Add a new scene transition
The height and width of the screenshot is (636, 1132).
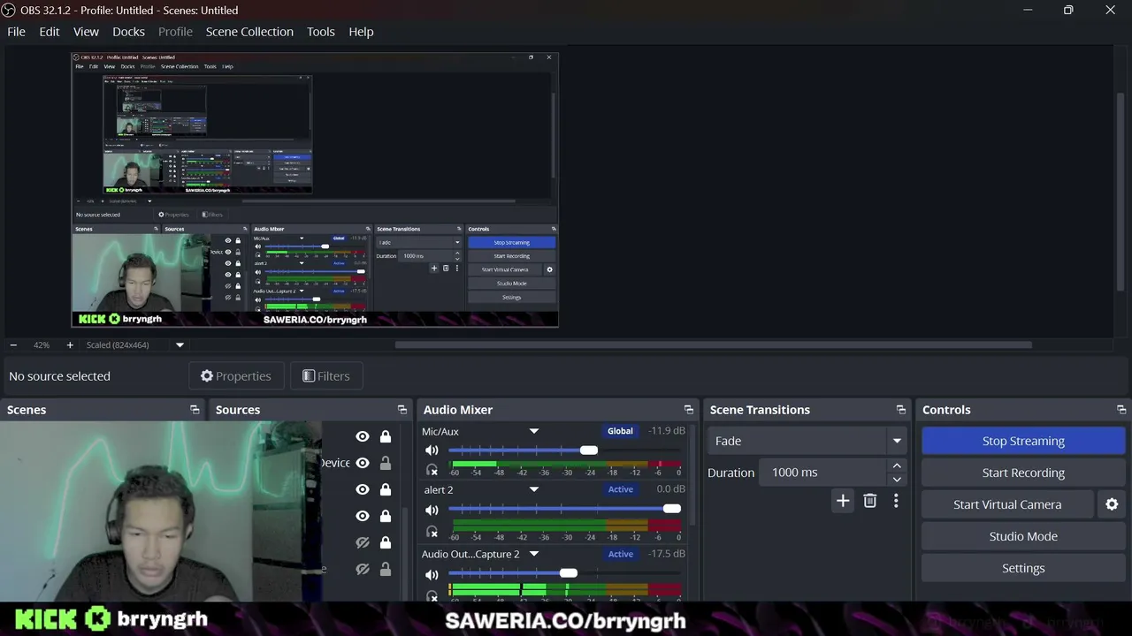(x=843, y=502)
